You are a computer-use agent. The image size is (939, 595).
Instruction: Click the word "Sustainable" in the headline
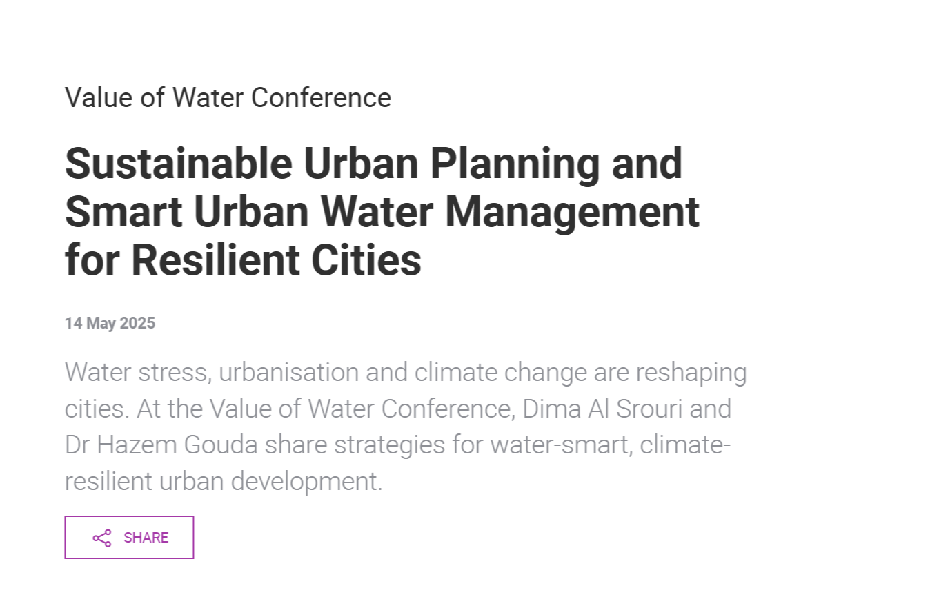[x=178, y=164]
